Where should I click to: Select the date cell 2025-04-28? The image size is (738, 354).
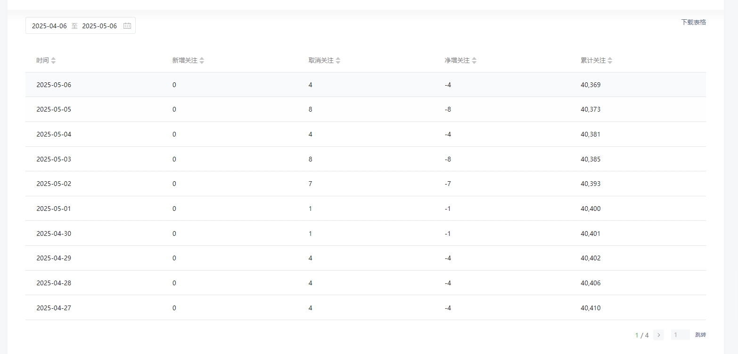(x=54, y=283)
